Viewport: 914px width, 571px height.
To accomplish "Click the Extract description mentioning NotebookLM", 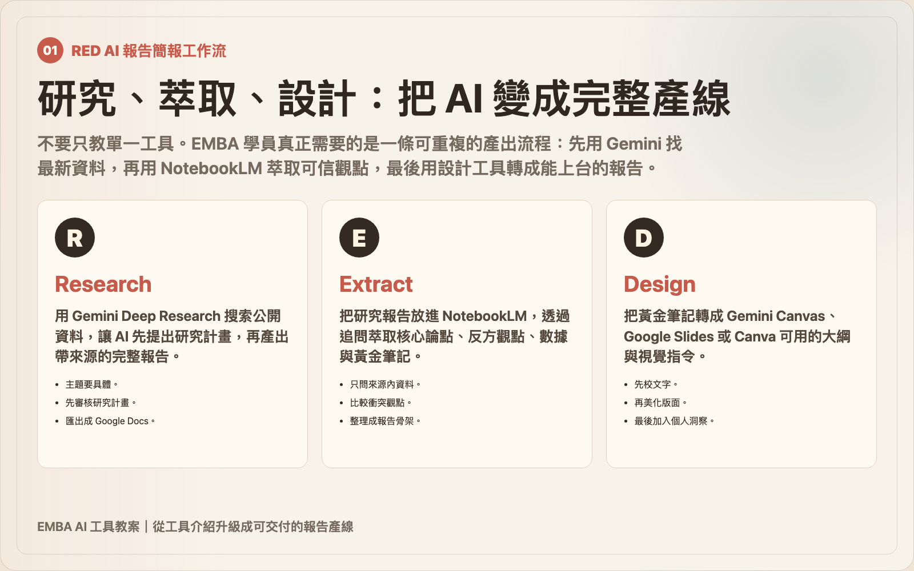I will (x=455, y=336).
